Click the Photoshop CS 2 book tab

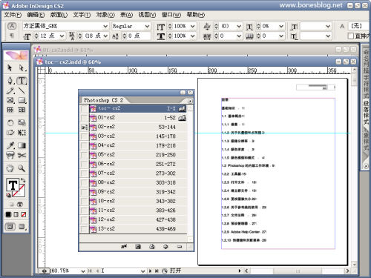tap(103, 100)
